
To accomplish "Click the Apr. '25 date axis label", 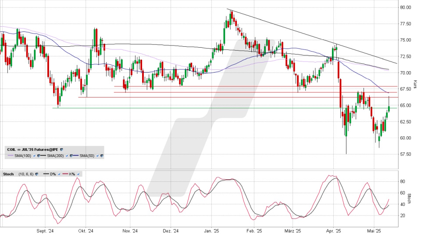I will 333,231.
